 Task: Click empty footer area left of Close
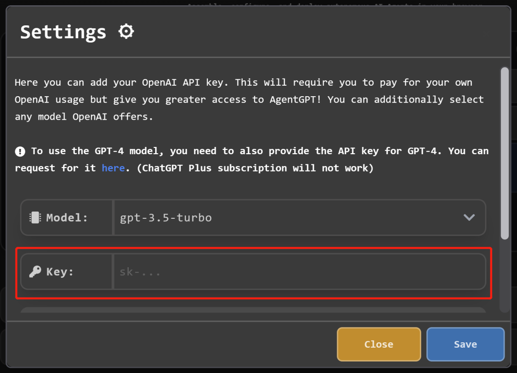(171, 344)
